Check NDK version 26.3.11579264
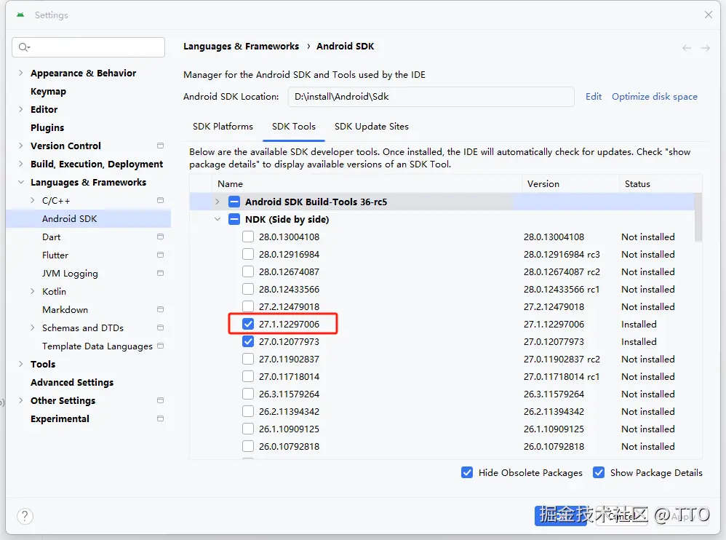The width and height of the screenshot is (726, 540). [248, 394]
